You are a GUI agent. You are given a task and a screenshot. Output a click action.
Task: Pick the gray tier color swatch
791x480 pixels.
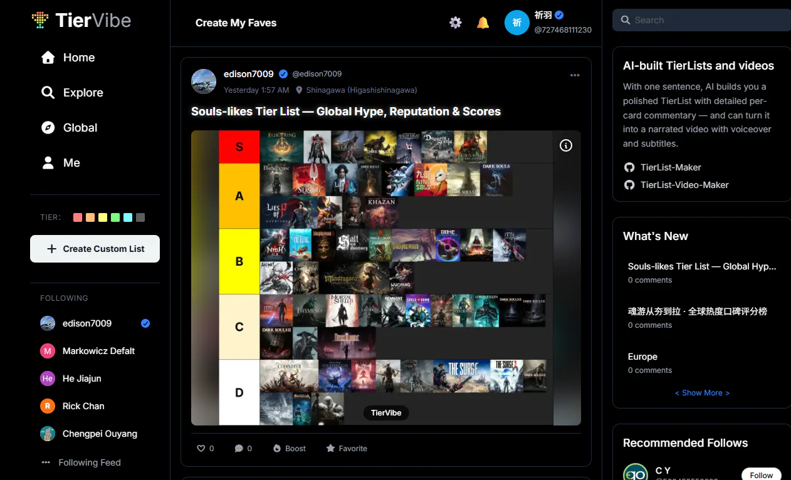pyautogui.click(x=140, y=217)
